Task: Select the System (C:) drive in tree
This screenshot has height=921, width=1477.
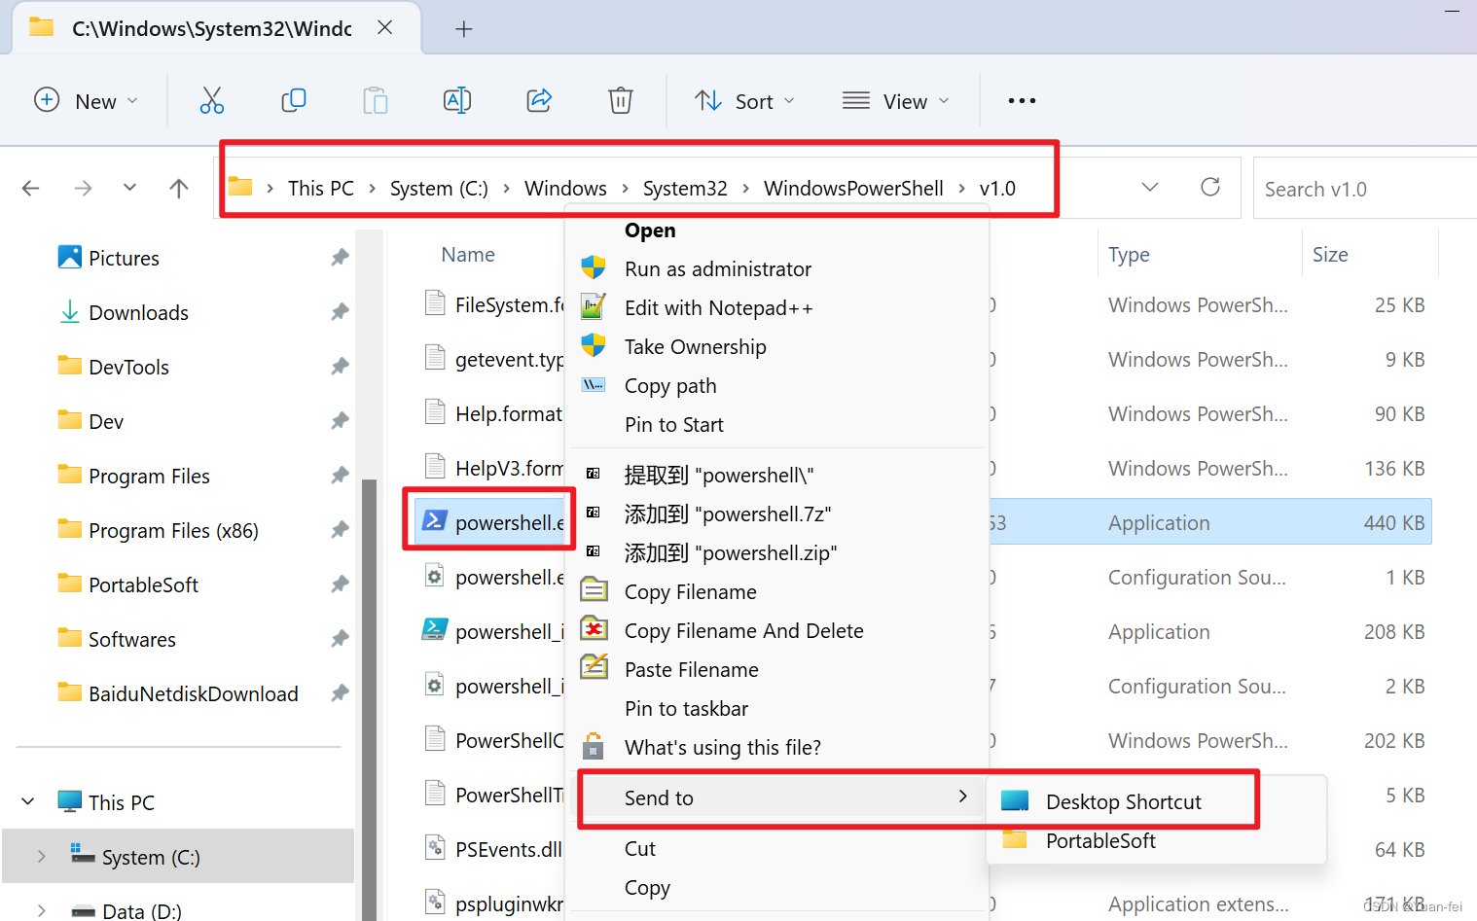Action: [151, 857]
